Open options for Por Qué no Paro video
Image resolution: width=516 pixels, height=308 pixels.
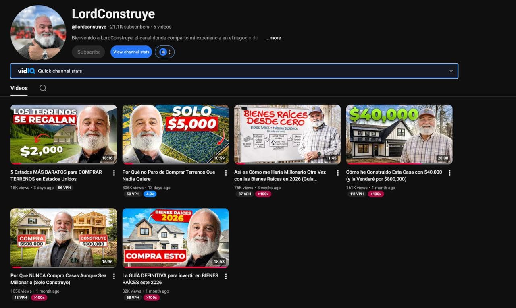click(x=226, y=173)
